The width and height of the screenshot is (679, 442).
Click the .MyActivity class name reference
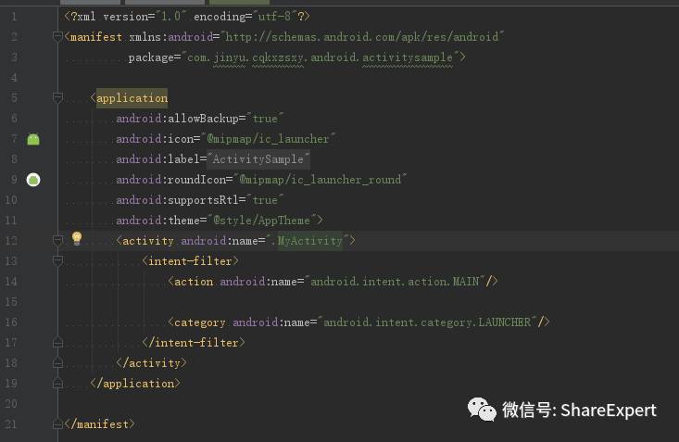[307, 241]
